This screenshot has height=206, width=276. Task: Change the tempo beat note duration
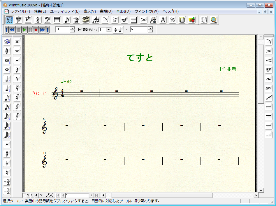coord(118,29)
